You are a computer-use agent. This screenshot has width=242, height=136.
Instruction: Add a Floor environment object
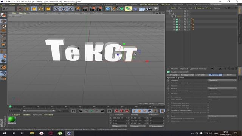142,9
